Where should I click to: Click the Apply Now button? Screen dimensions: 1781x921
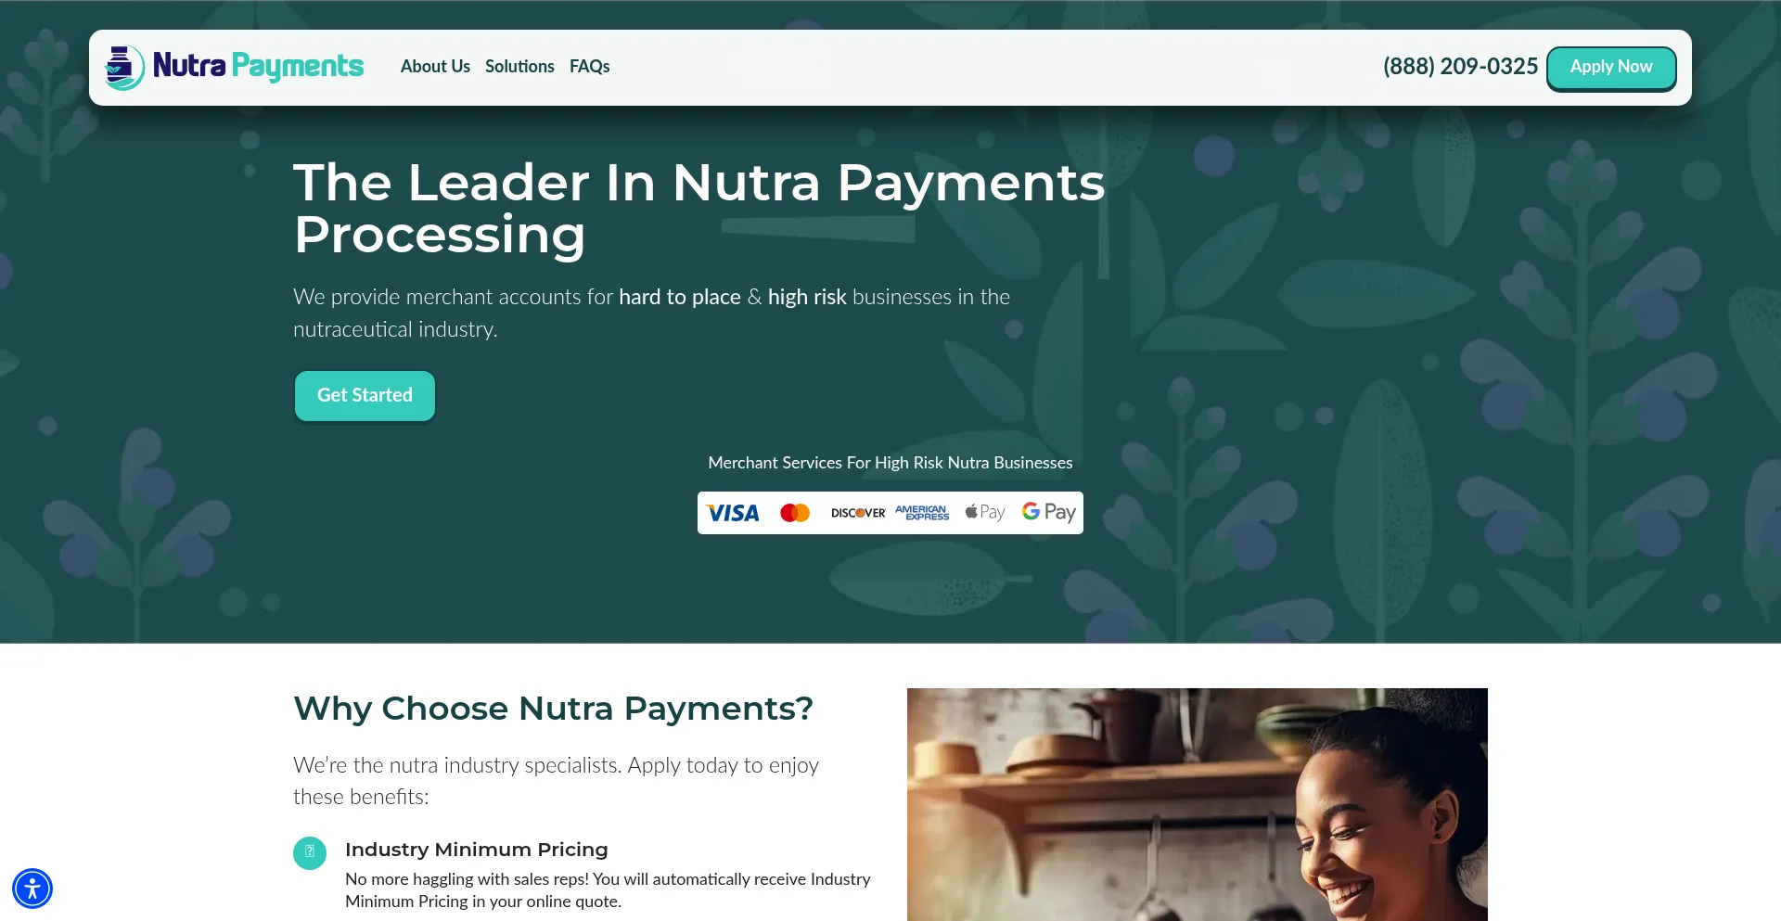pos(1611,68)
